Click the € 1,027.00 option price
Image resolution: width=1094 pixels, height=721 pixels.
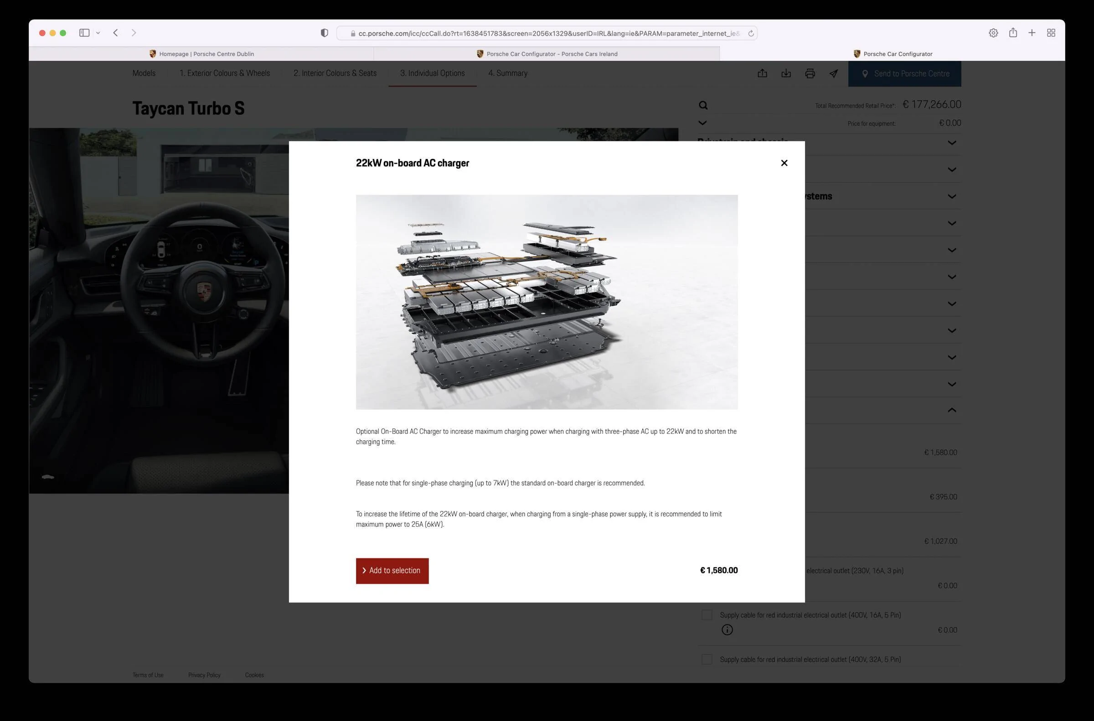(x=940, y=541)
